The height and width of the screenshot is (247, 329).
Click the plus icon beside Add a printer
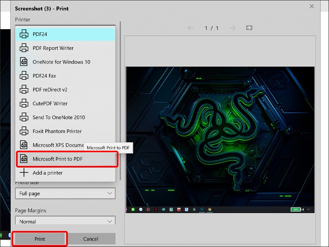click(x=24, y=172)
